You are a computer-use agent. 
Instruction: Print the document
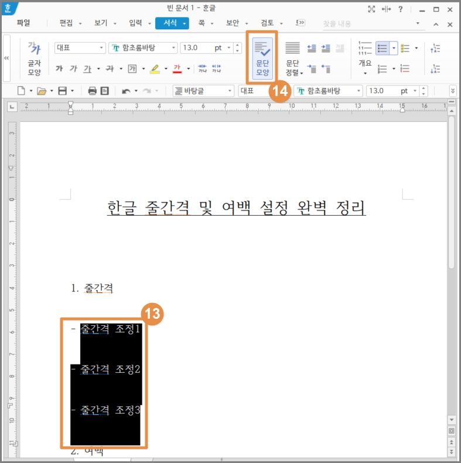[x=93, y=91]
